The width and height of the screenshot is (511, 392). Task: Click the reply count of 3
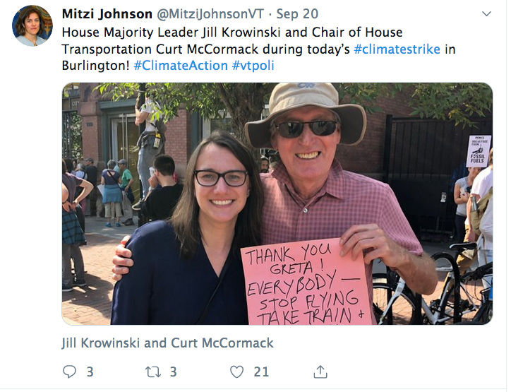pyautogui.click(x=89, y=372)
